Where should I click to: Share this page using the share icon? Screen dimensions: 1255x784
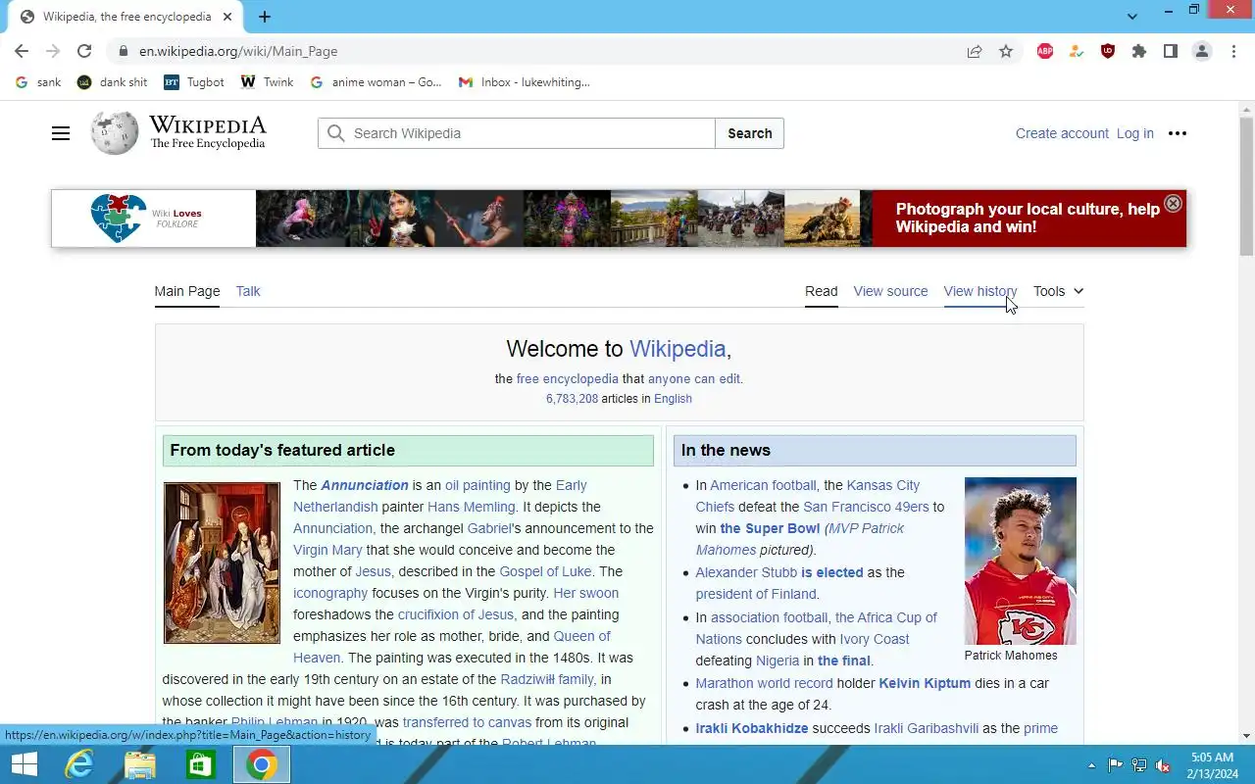(975, 51)
